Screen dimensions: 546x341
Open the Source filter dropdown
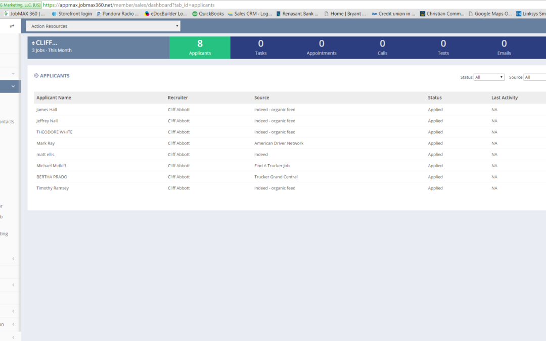(534, 77)
